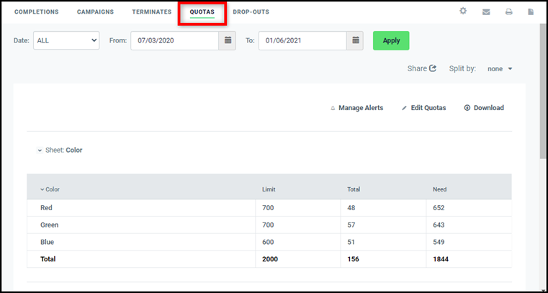
Task: Collapse the Sheet: Color section
Action: (x=40, y=150)
